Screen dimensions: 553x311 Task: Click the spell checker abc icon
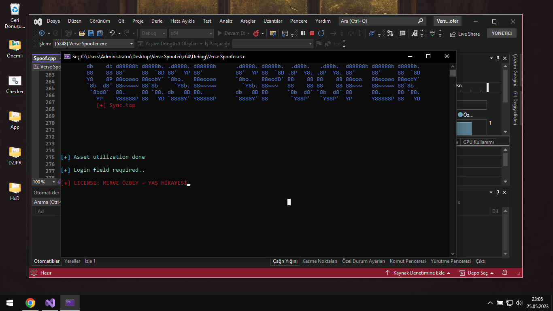click(433, 33)
